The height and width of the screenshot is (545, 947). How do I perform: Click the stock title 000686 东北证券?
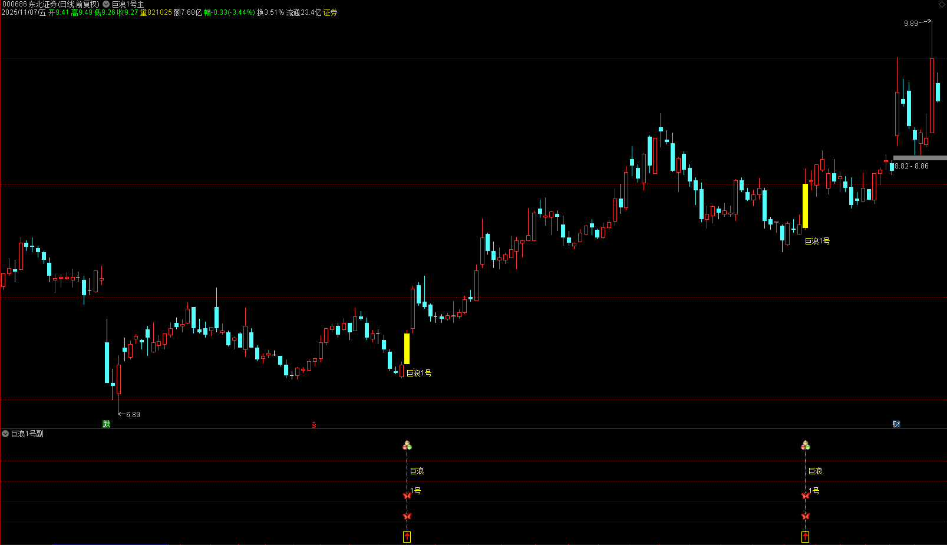[x=30, y=4]
